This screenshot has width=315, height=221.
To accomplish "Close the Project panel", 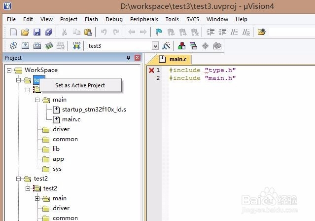I will coord(137,58).
